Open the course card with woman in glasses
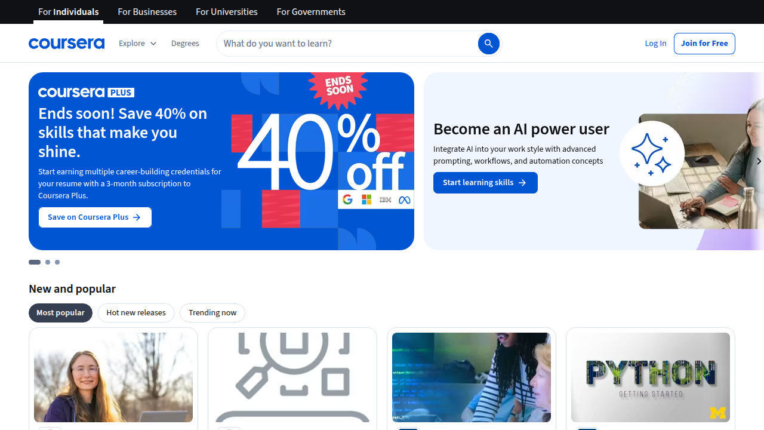This screenshot has width=764, height=430. tap(113, 379)
